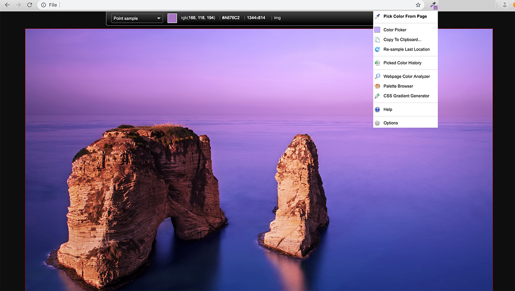Click the hex value #A676C2 in the toolbar

(230, 18)
